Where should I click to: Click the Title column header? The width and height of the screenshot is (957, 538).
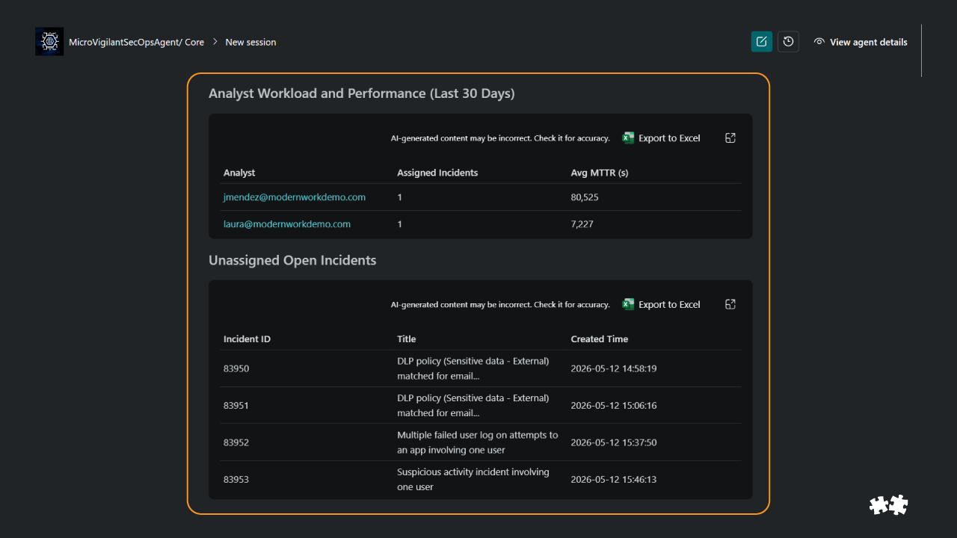tap(407, 339)
